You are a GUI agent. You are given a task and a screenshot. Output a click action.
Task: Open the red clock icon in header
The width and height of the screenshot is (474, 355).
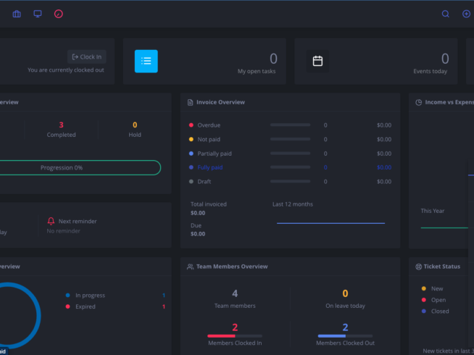[59, 14]
